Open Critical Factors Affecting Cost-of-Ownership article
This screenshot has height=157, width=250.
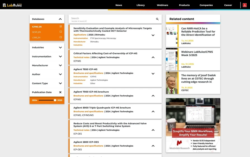click(105, 53)
